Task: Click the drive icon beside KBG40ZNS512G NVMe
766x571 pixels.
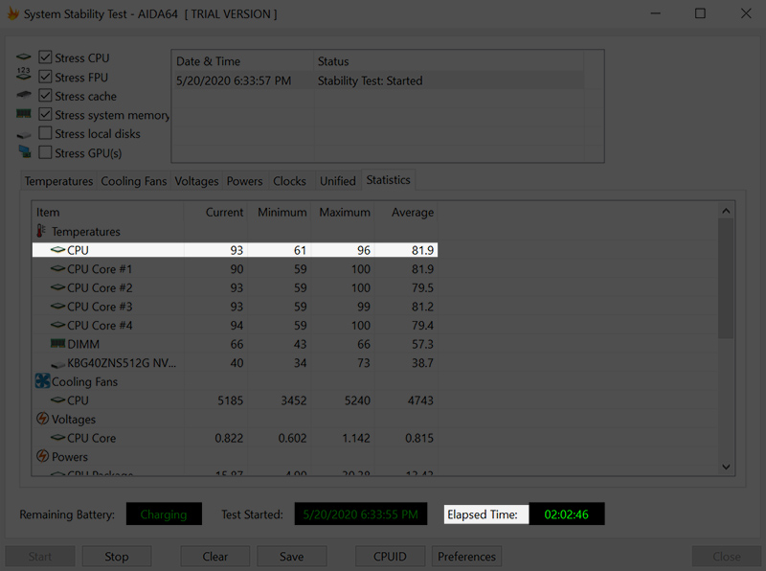Action: pyautogui.click(x=57, y=364)
